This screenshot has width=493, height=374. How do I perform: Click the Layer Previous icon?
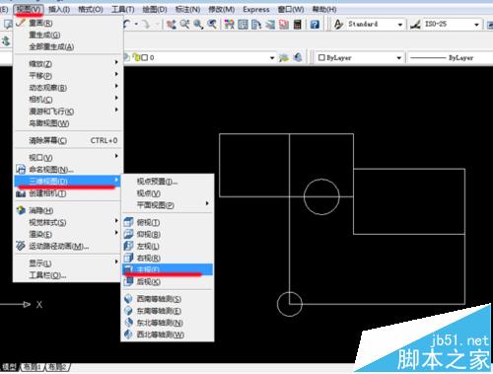click(298, 57)
